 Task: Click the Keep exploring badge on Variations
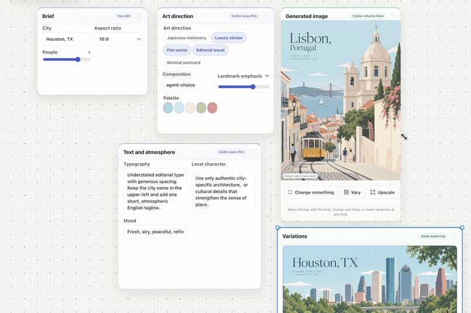(x=433, y=236)
